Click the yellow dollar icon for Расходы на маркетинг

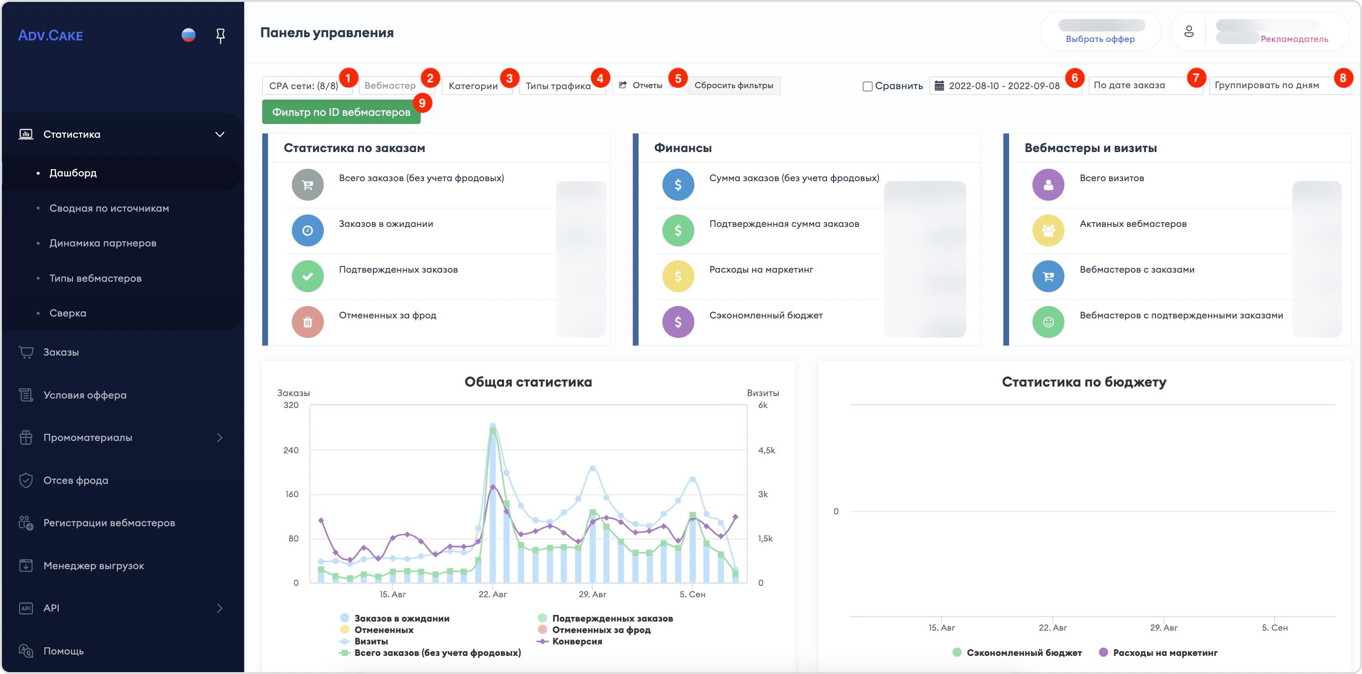coord(678,276)
